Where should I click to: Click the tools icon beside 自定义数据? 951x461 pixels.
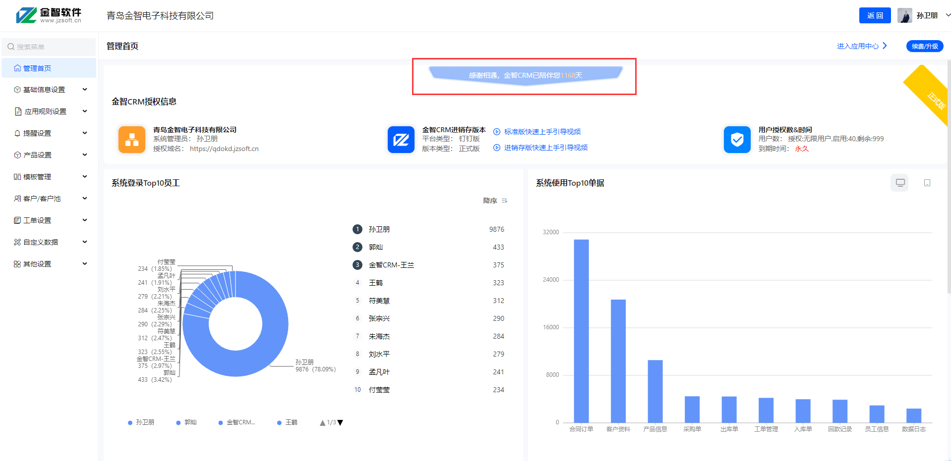click(x=17, y=242)
